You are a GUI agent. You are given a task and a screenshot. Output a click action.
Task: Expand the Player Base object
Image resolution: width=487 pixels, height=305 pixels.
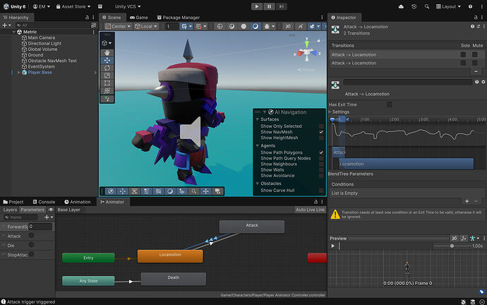click(18, 73)
